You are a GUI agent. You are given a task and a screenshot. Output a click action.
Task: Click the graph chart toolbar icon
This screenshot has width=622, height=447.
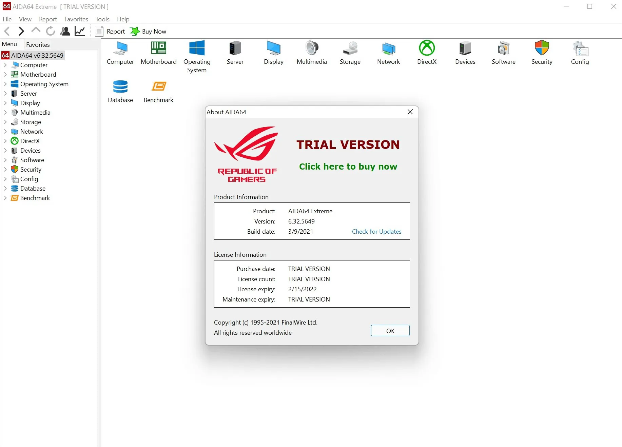[80, 31]
